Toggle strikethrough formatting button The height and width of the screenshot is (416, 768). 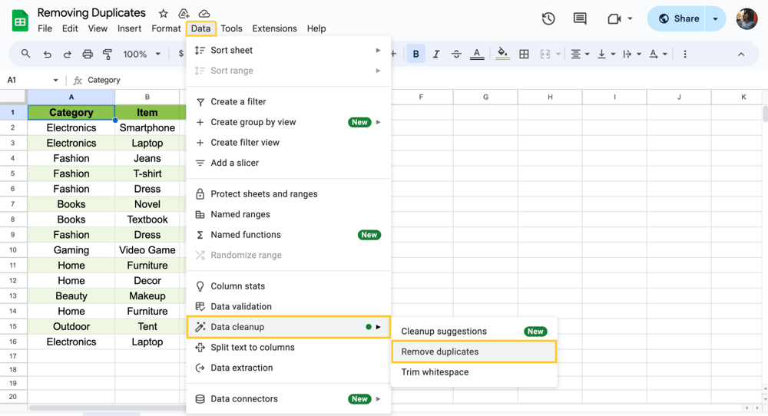click(x=456, y=54)
